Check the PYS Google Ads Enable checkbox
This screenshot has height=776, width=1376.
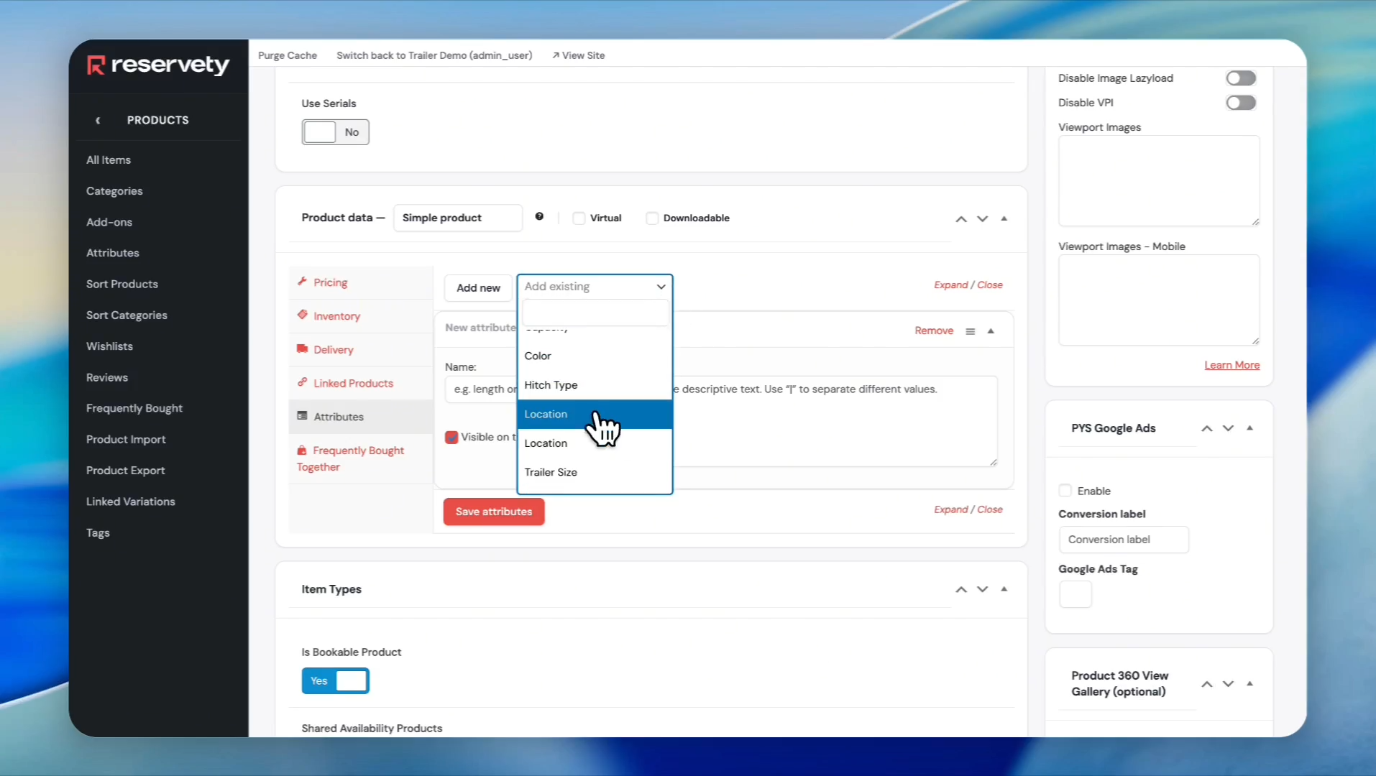(x=1065, y=491)
